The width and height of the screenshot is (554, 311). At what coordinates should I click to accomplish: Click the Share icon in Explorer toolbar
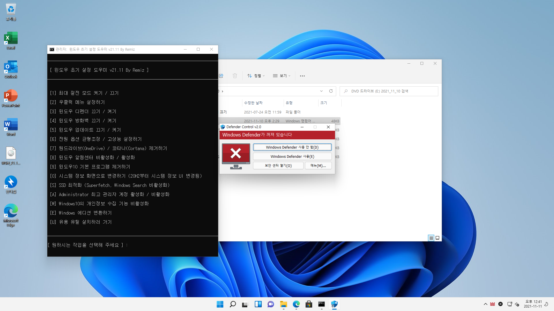221,76
